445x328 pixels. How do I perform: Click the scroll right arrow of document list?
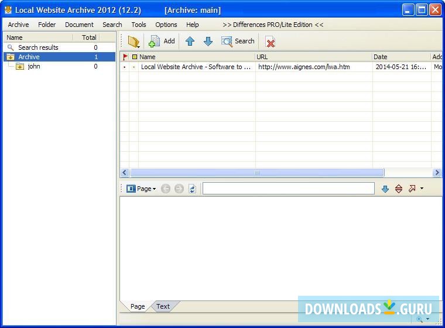(x=437, y=172)
